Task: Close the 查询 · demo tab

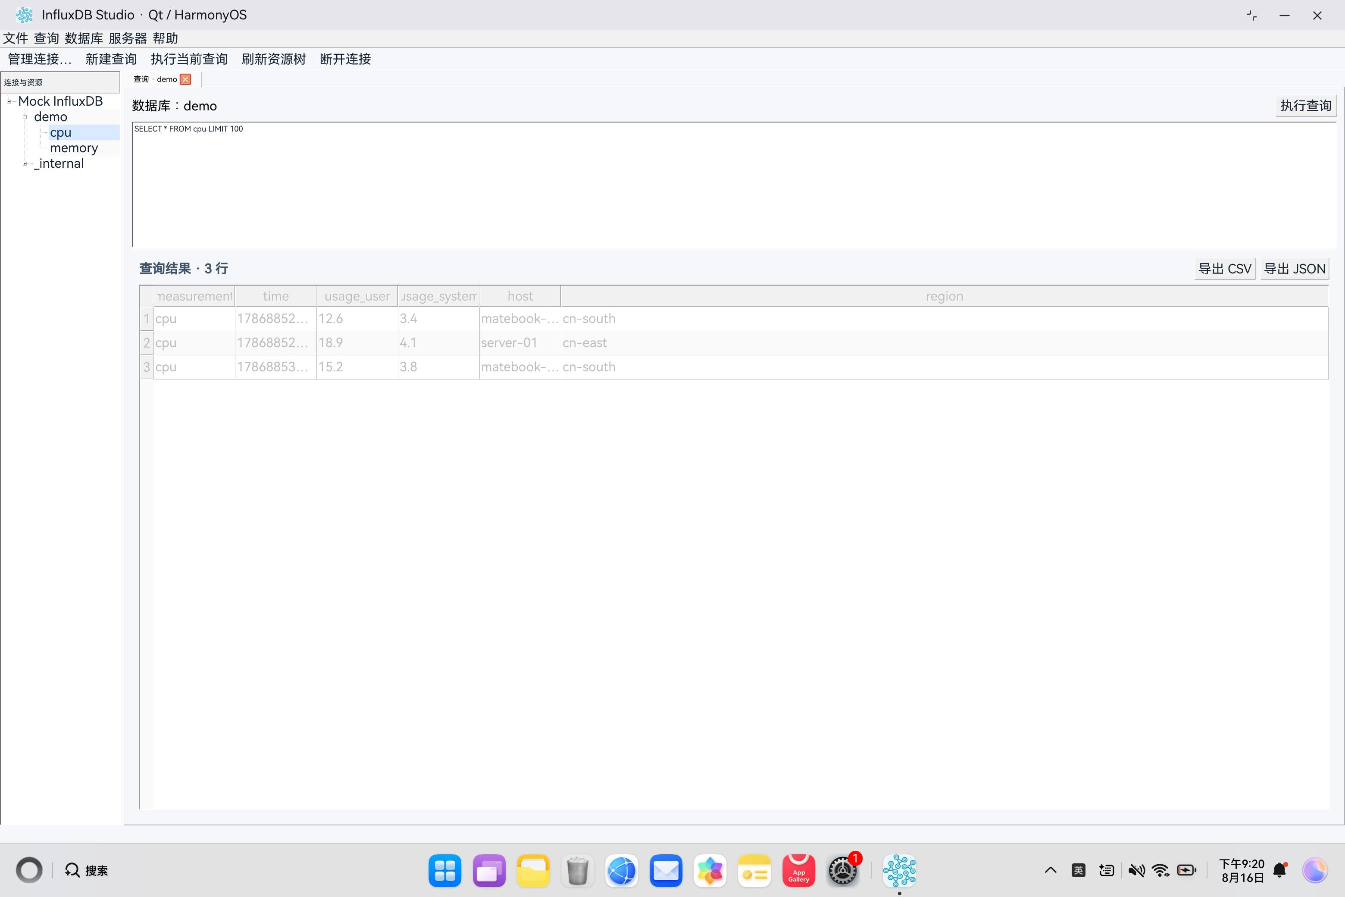Action: coord(185,79)
